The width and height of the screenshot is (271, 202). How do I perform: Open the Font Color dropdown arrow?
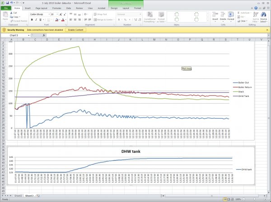(x=66, y=20)
